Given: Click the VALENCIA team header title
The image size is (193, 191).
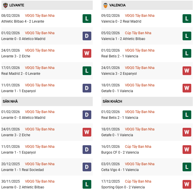Looking at the screenshot, I should (x=117, y=5).
